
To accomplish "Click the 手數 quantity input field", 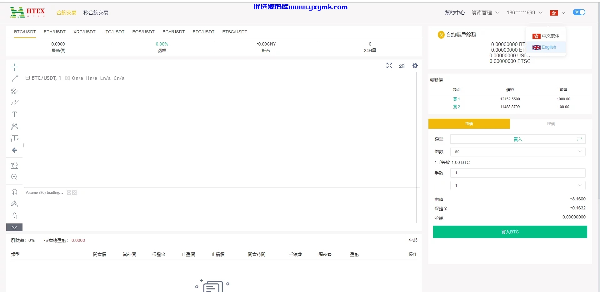I will [518, 173].
